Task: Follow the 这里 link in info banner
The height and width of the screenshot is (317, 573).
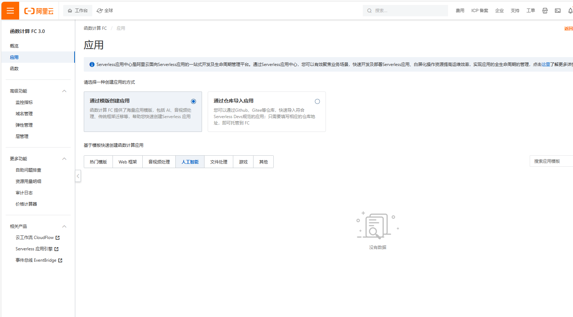Action: pyautogui.click(x=546, y=65)
